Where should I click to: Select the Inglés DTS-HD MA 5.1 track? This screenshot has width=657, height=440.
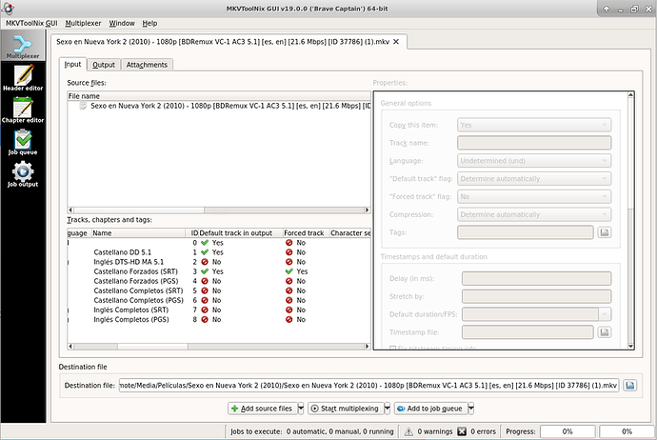click(219, 262)
